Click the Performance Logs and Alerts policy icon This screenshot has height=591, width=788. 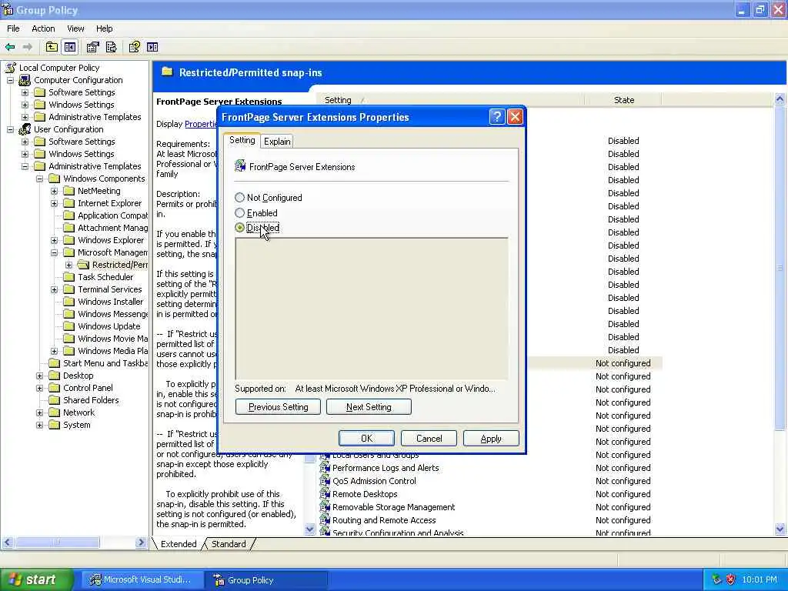coord(326,468)
